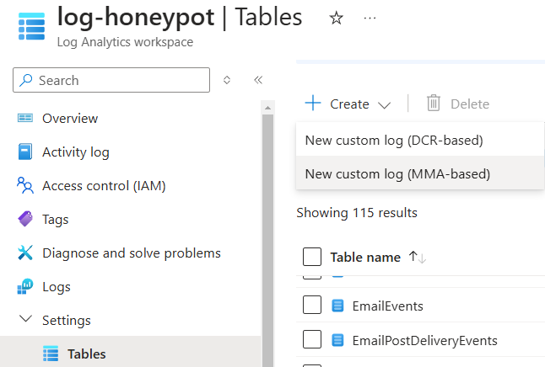This screenshot has width=545, height=367.
Task: Click the expand/collapse all menu groups icon
Action: 227,80
